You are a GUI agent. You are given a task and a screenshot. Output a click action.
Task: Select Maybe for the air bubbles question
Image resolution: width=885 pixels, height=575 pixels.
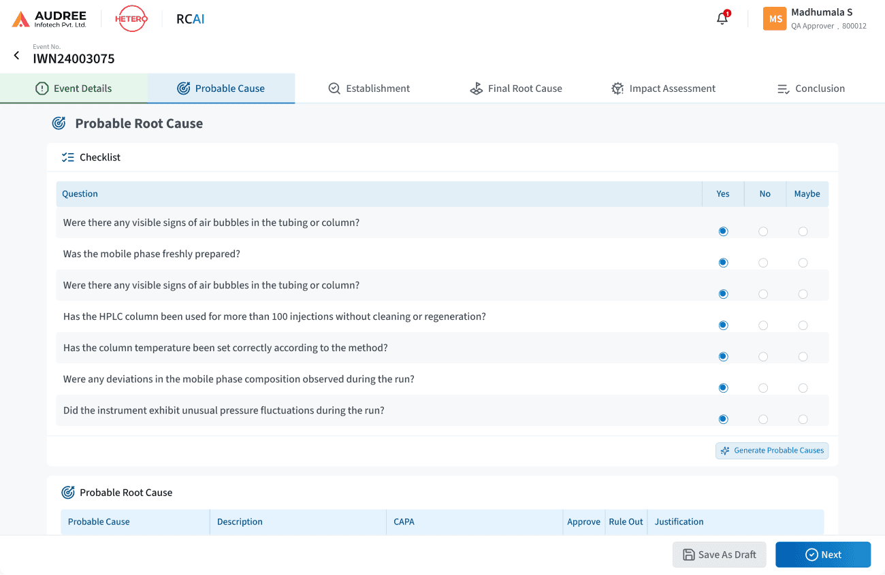[x=803, y=231]
